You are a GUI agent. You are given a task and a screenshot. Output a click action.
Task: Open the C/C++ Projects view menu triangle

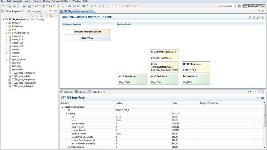pos(57,16)
